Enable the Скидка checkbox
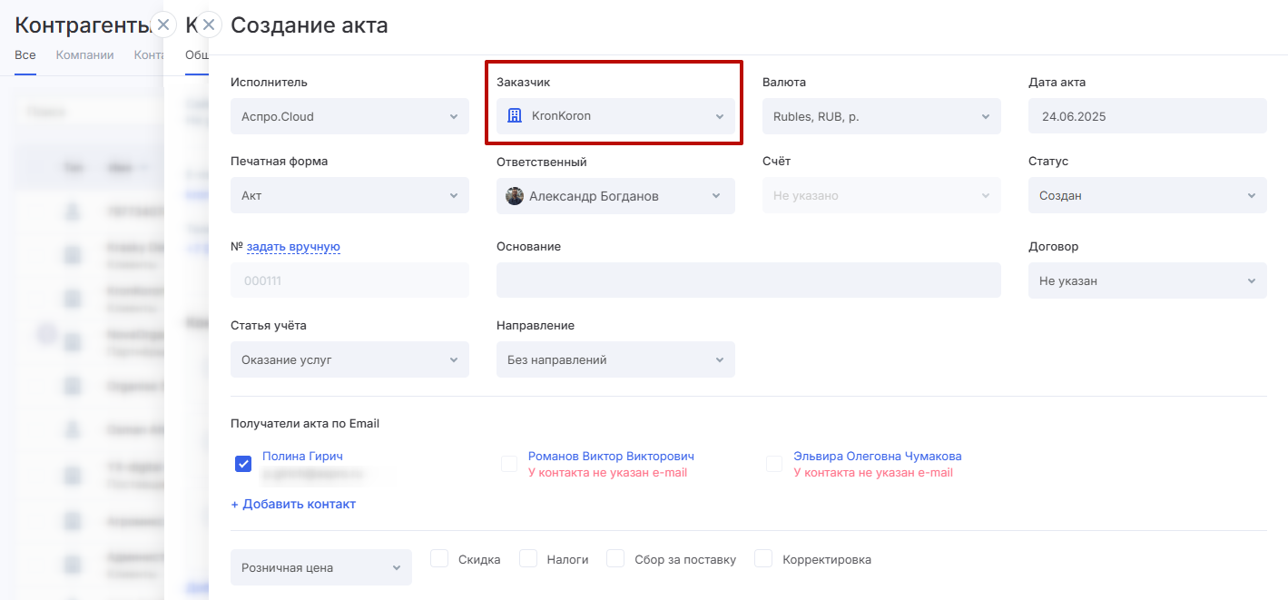This screenshot has width=1288, height=600. click(x=439, y=558)
